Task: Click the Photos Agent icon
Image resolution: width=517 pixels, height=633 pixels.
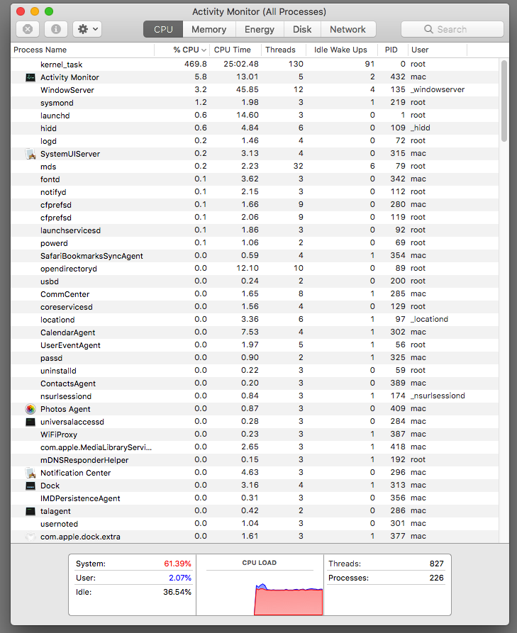Action: pos(30,409)
